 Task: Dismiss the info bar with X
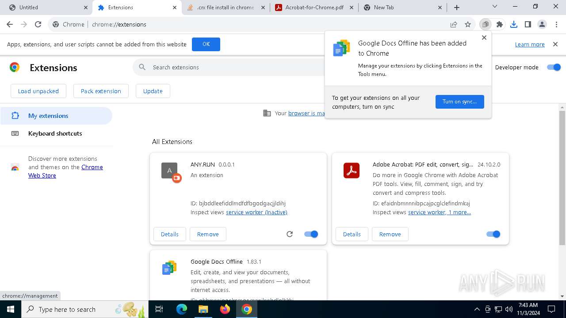pos(555,44)
